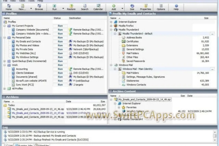Select archive My_Emails_and_Contacts_2009-09-23_14_47.zip
This screenshot has height=146, width=219.
point(38,113)
